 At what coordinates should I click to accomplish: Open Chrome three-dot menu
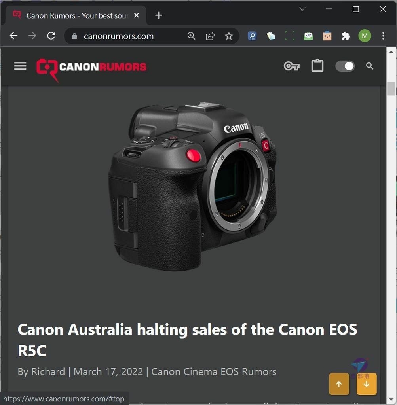(x=383, y=36)
